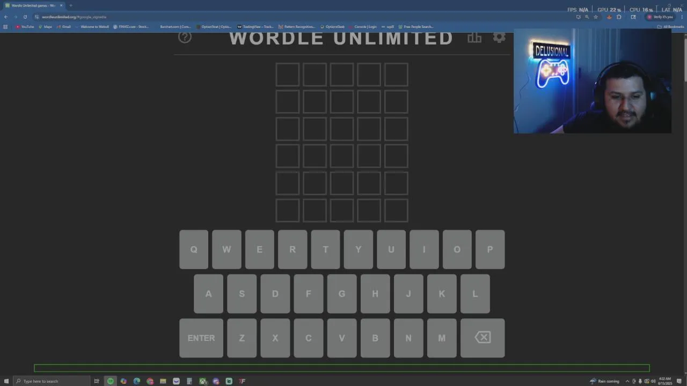Reload the page with the refresh icon

pyautogui.click(x=25, y=17)
